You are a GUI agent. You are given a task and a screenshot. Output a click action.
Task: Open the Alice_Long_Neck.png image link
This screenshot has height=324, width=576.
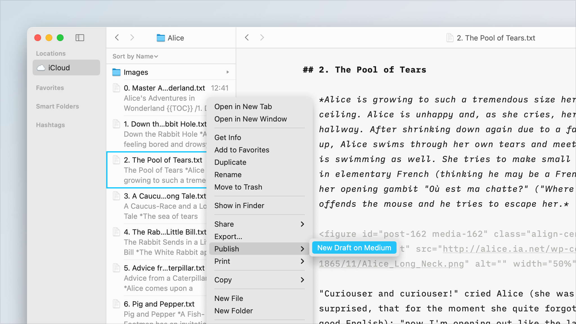coord(391,264)
